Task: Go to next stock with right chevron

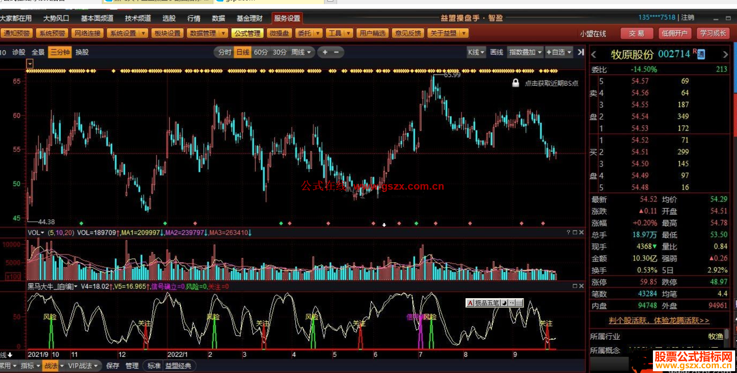Action: click(725, 55)
